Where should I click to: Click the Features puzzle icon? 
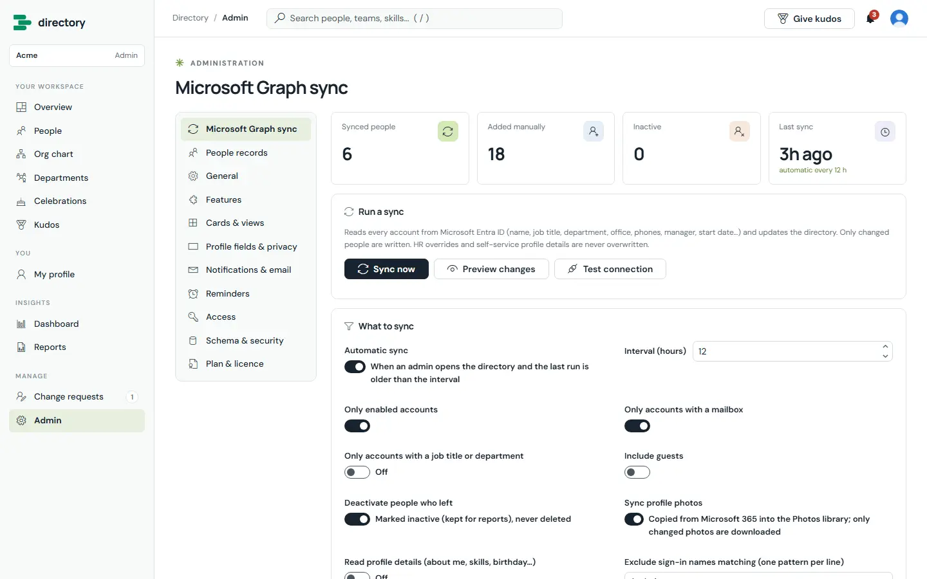tap(193, 199)
